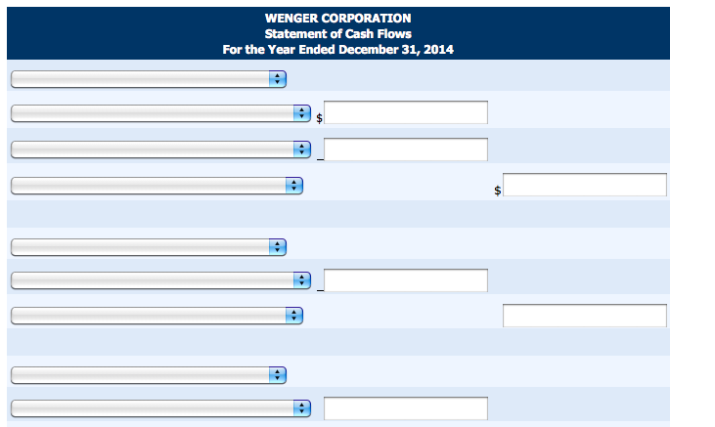The width and height of the screenshot is (715, 427).
Task: Expand the third dropdown from the top
Action: (160, 149)
